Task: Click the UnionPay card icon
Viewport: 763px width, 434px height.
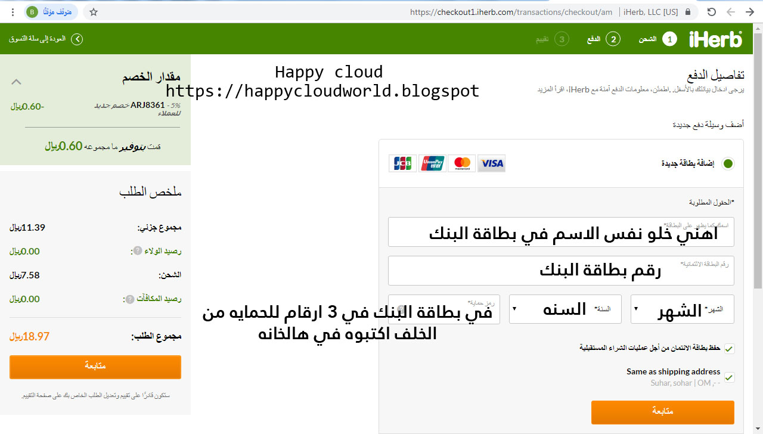Action: [432, 163]
